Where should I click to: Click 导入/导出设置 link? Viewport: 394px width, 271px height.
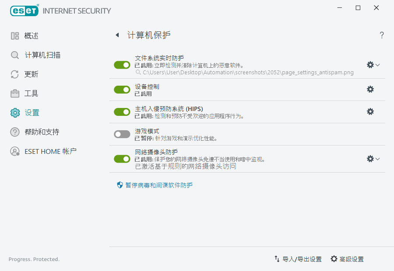(x=302, y=259)
